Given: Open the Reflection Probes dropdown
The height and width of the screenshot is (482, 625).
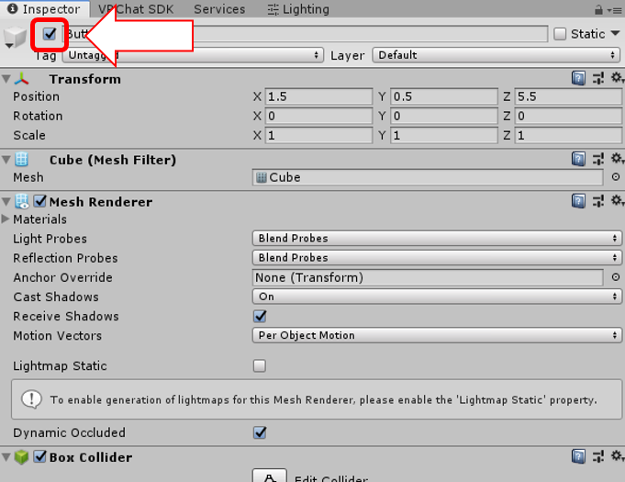Looking at the screenshot, I should coord(437,258).
